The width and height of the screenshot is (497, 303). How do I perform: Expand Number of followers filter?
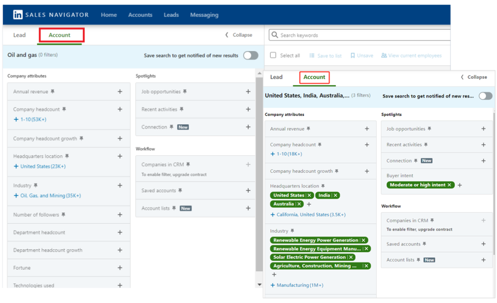point(120,215)
